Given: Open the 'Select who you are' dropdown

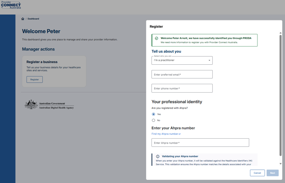Looking at the screenshot, I should coord(182,60).
